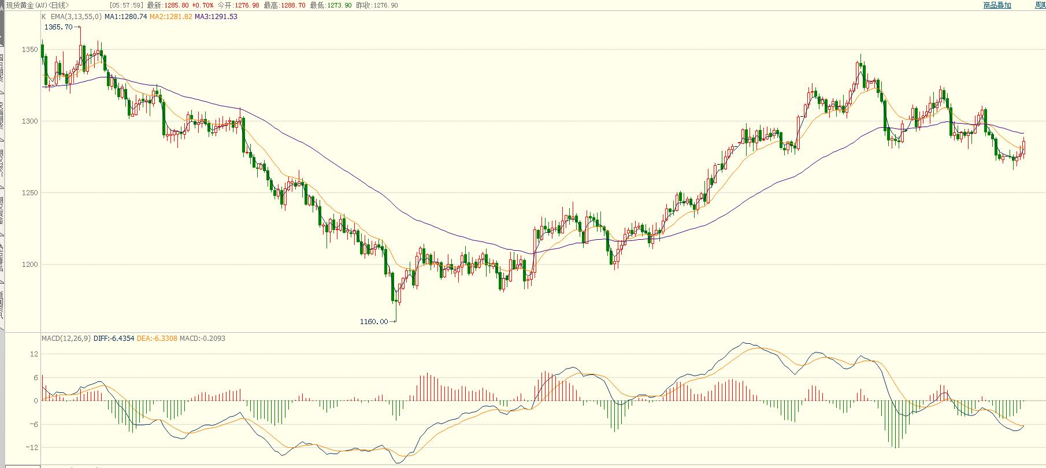
Task: Click the 1350 price axis label
Action: (29, 50)
